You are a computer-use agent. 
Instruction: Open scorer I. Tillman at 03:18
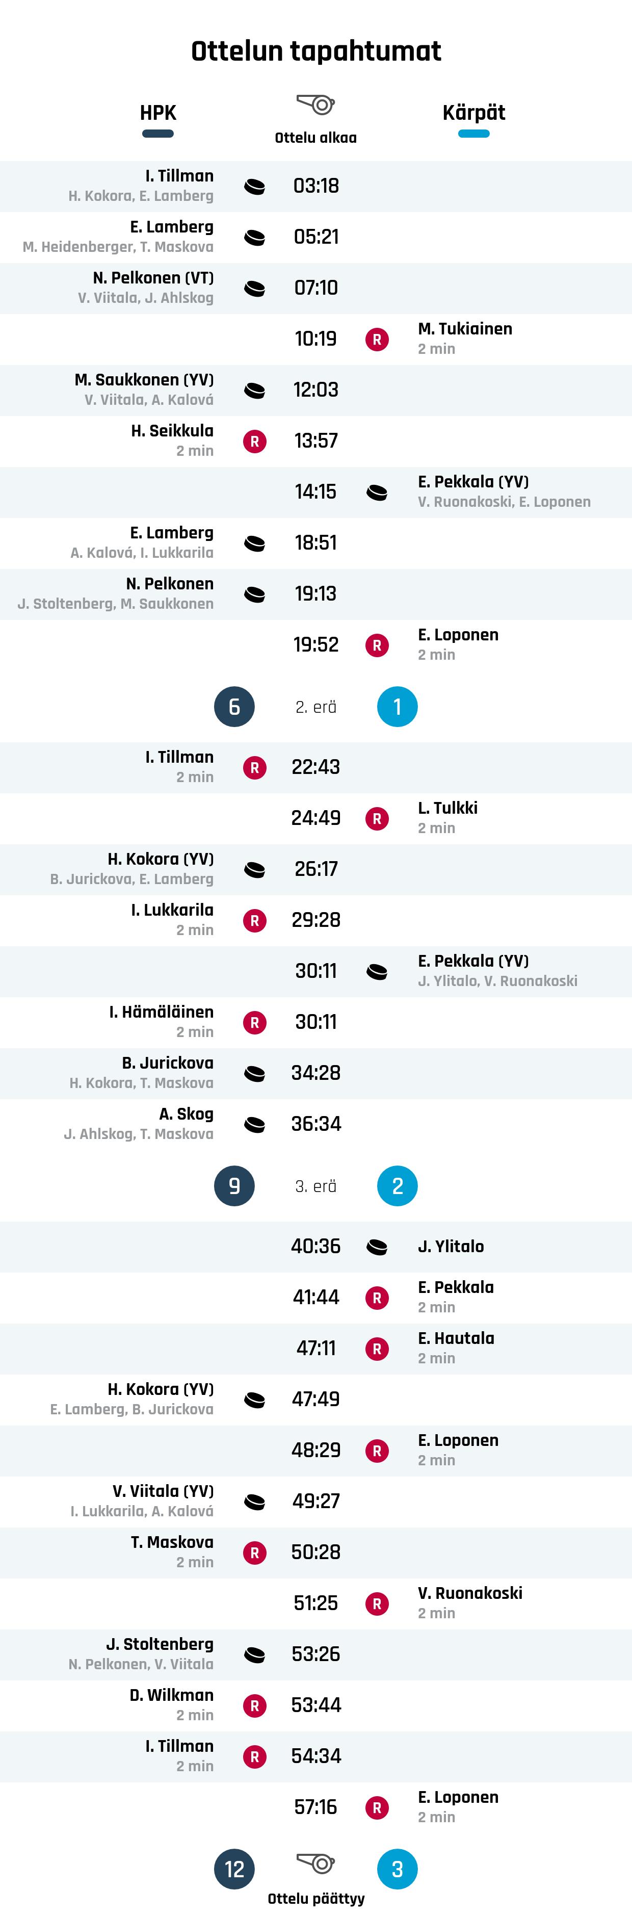pos(179,176)
